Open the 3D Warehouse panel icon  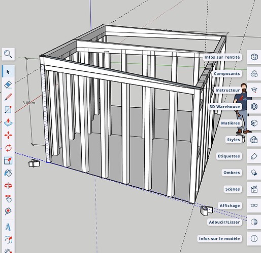pos(254,106)
